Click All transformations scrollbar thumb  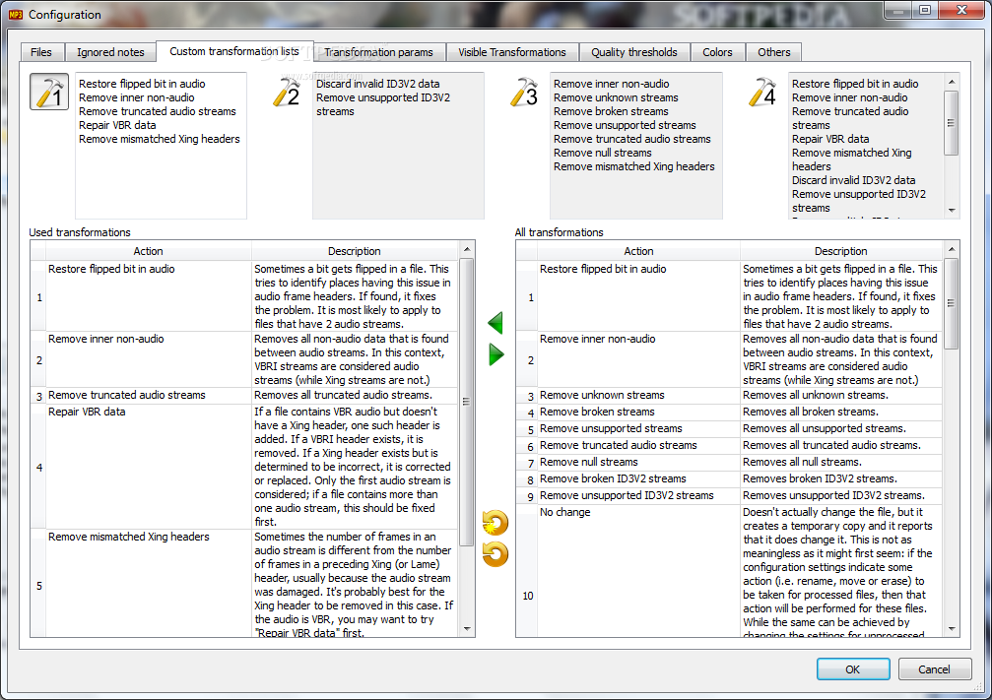(x=952, y=303)
